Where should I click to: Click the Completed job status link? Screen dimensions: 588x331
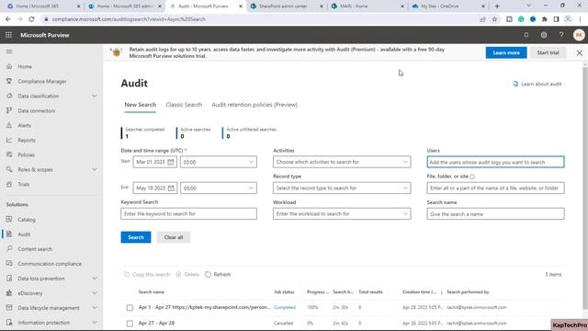pyautogui.click(x=285, y=307)
